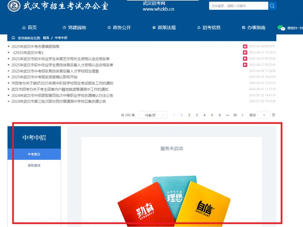The image size is (303, 227).
Task: Click the site-wide search input field
Action: coord(238,6)
